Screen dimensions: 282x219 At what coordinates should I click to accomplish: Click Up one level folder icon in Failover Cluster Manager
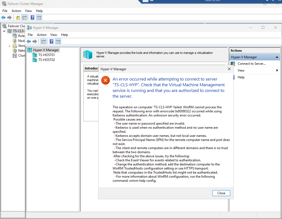coord(18,17)
